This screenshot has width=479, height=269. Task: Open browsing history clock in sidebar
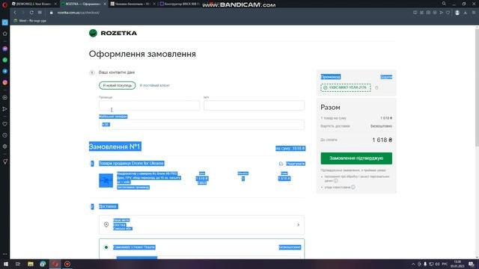5,135
